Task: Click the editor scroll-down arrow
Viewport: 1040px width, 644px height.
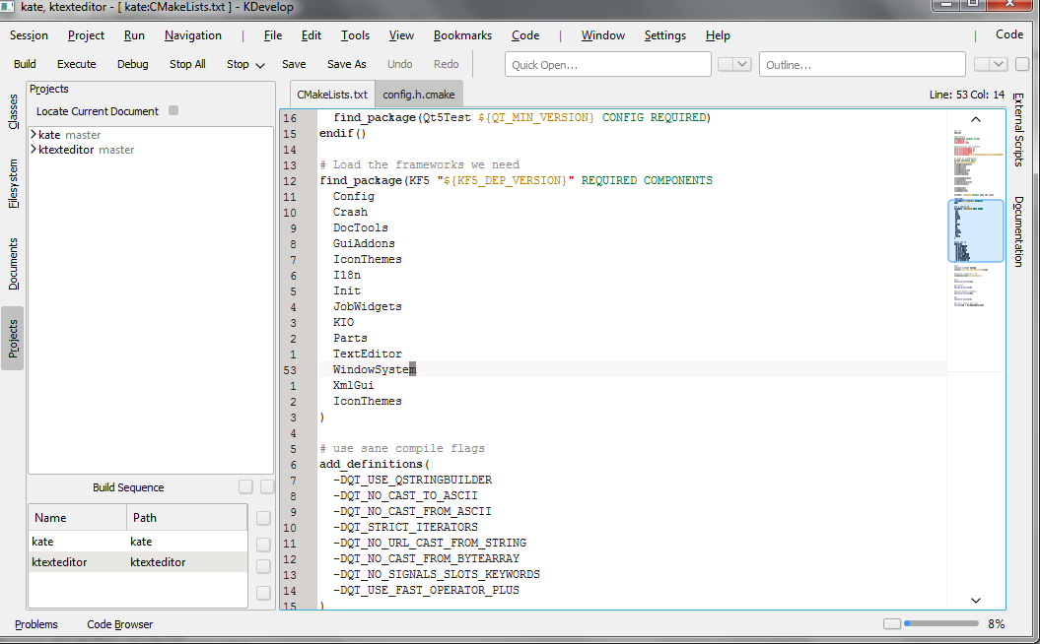Action: (x=976, y=601)
